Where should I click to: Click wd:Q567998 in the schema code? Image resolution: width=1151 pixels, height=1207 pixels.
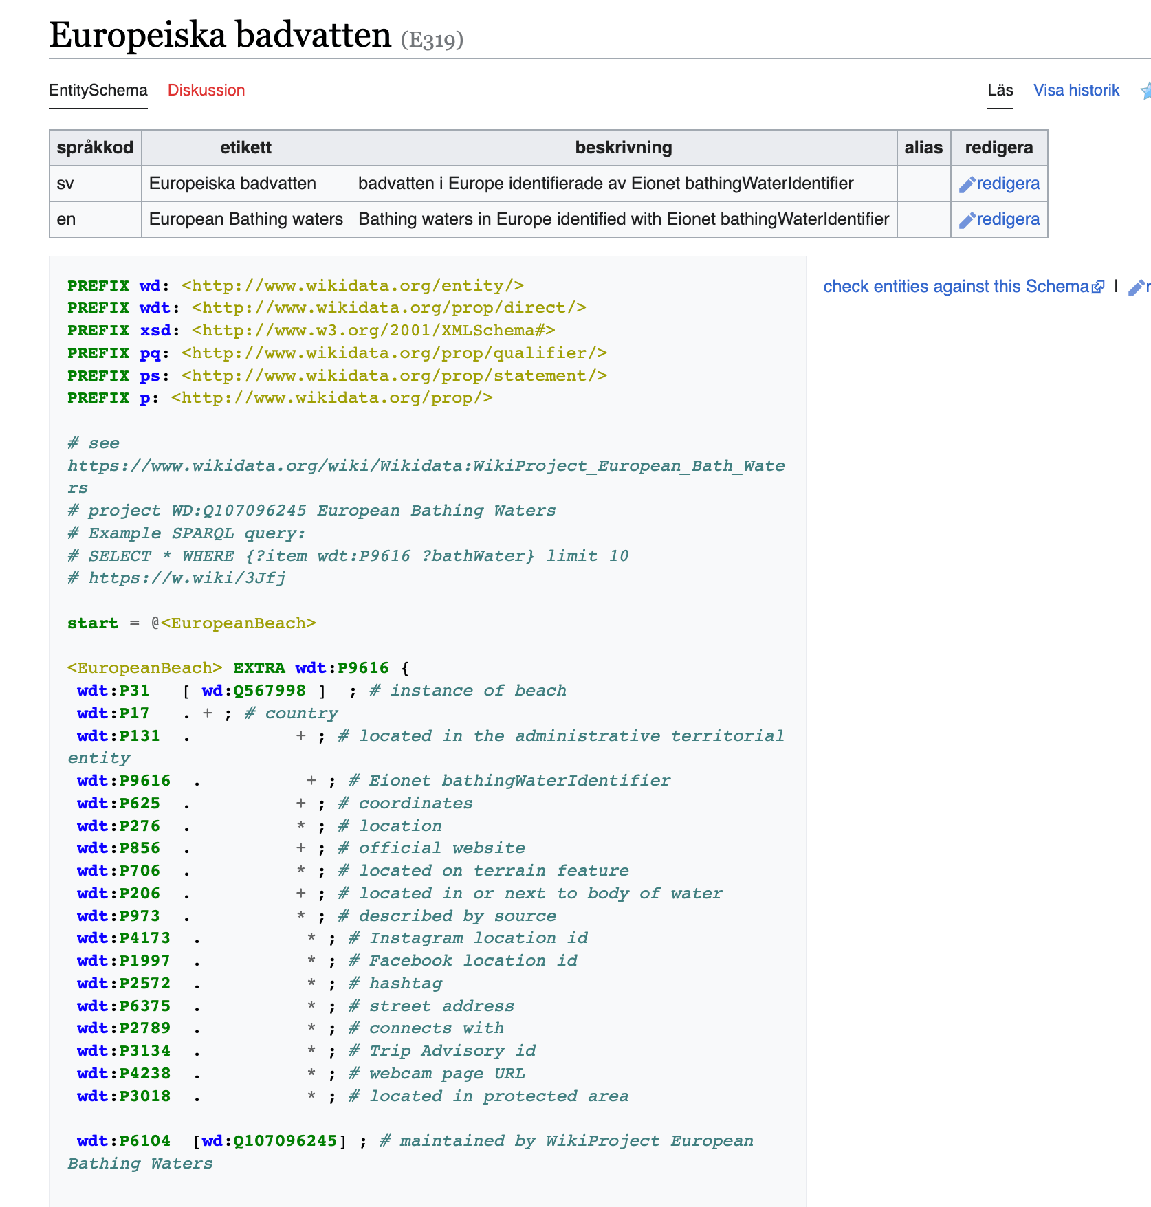point(254,691)
